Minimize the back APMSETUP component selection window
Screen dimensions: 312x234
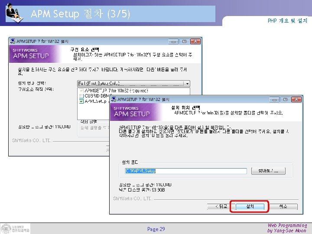[173, 42]
